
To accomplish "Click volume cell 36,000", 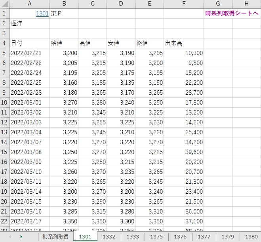I will click(x=184, y=212).
